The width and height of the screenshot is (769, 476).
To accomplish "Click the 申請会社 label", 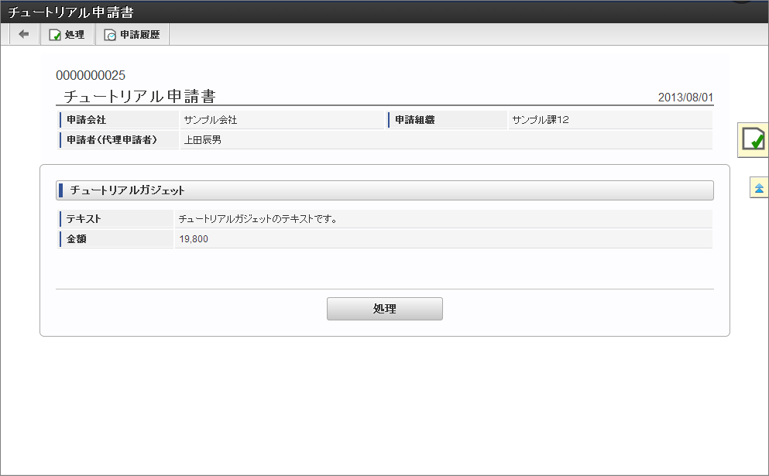I will [86, 120].
